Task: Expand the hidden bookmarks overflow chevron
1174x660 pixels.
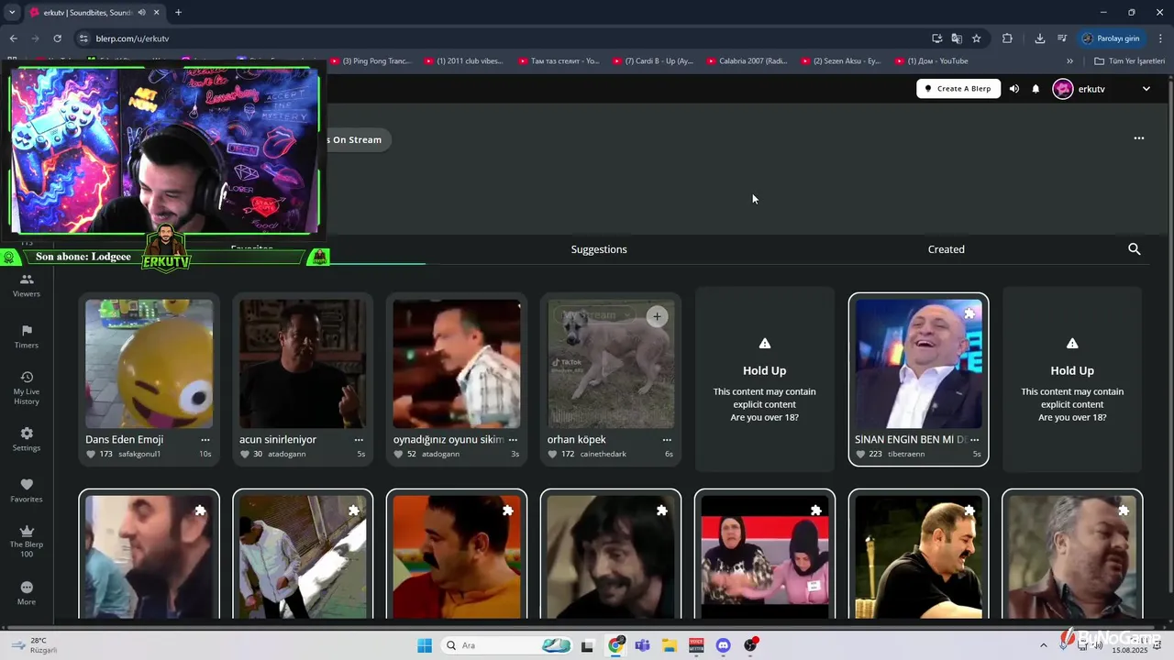Action: click(1069, 61)
